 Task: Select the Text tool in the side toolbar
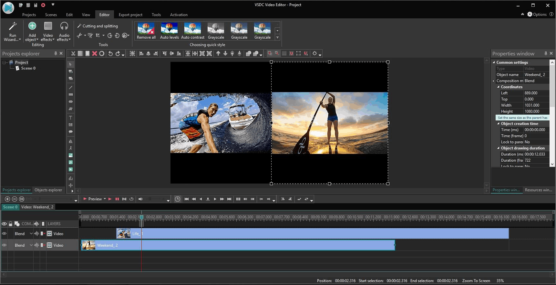pyautogui.click(x=70, y=118)
